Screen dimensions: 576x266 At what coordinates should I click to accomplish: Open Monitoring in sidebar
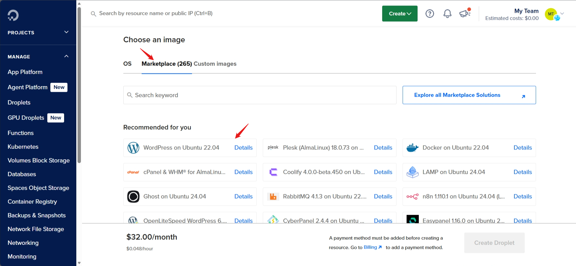[x=22, y=257]
